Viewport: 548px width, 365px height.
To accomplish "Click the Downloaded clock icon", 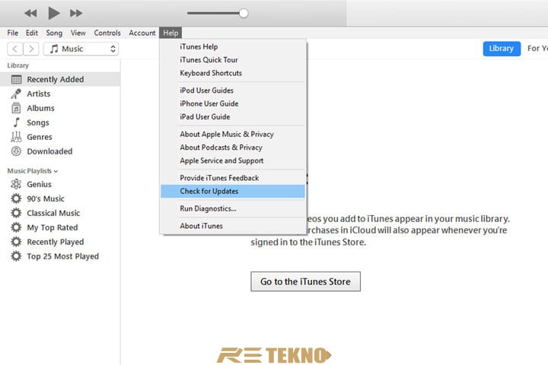I will pyautogui.click(x=16, y=151).
